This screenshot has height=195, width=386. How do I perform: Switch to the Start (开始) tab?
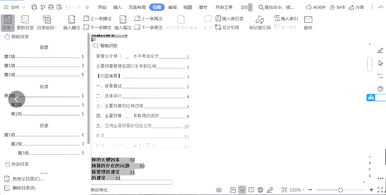(x=102, y=7)
